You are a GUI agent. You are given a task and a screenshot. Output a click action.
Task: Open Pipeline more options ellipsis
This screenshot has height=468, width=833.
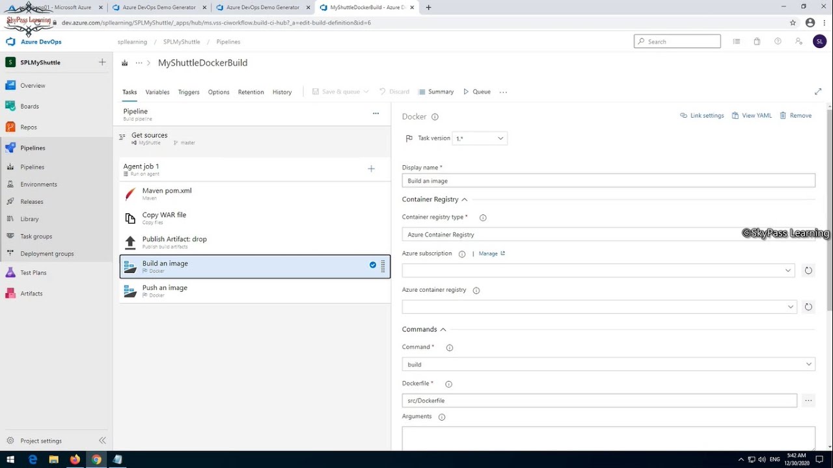point(376,114)
